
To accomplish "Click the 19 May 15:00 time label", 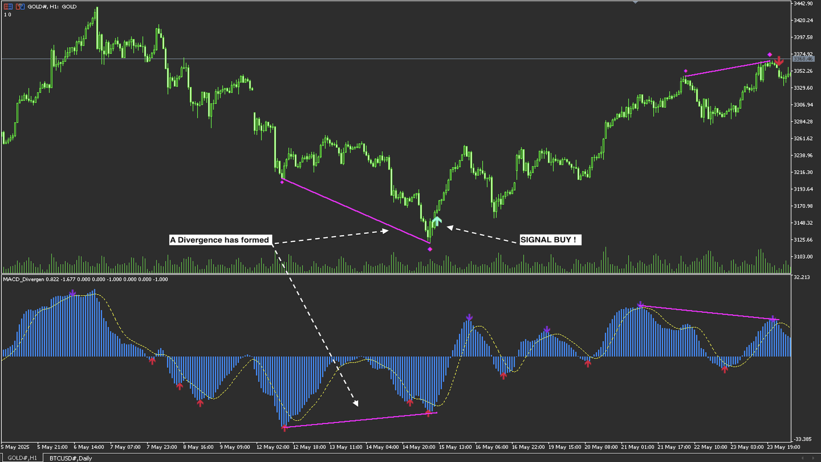I will pos(565,447).
